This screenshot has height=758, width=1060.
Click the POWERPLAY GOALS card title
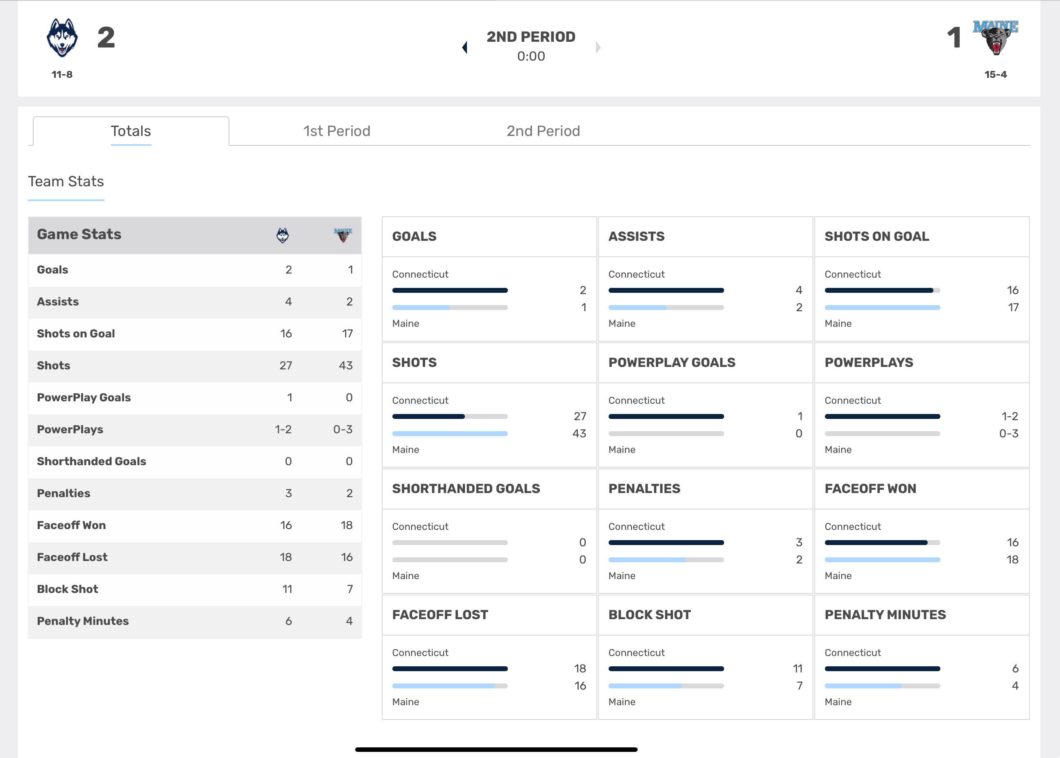click(672, 363)
